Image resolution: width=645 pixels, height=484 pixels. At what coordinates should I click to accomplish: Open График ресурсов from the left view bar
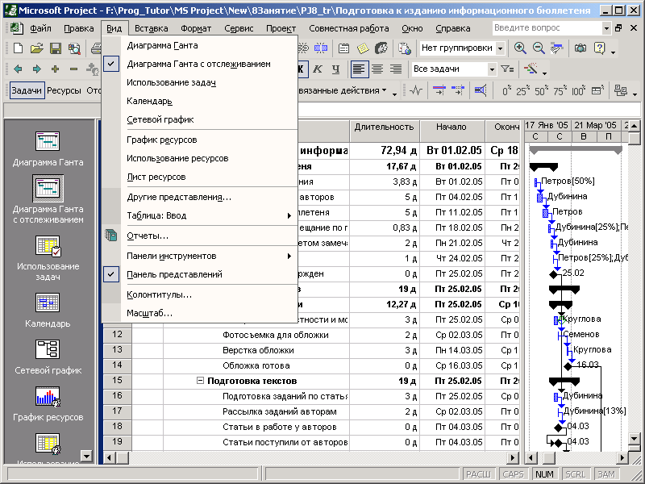48,404
